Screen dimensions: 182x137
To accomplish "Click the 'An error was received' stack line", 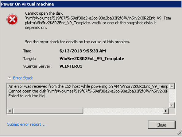I will coord(88,86).
